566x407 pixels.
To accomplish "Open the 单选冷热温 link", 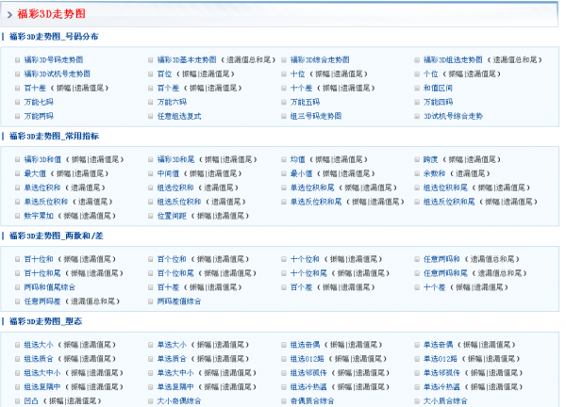I will point(441,387).
